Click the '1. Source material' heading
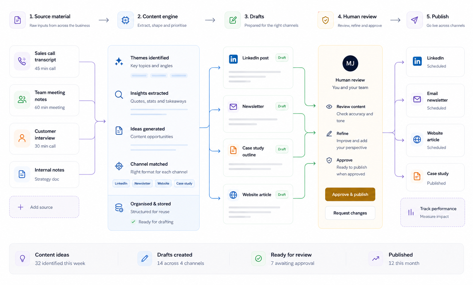This screenshot has height=285, width=473. tap(50, 16)
